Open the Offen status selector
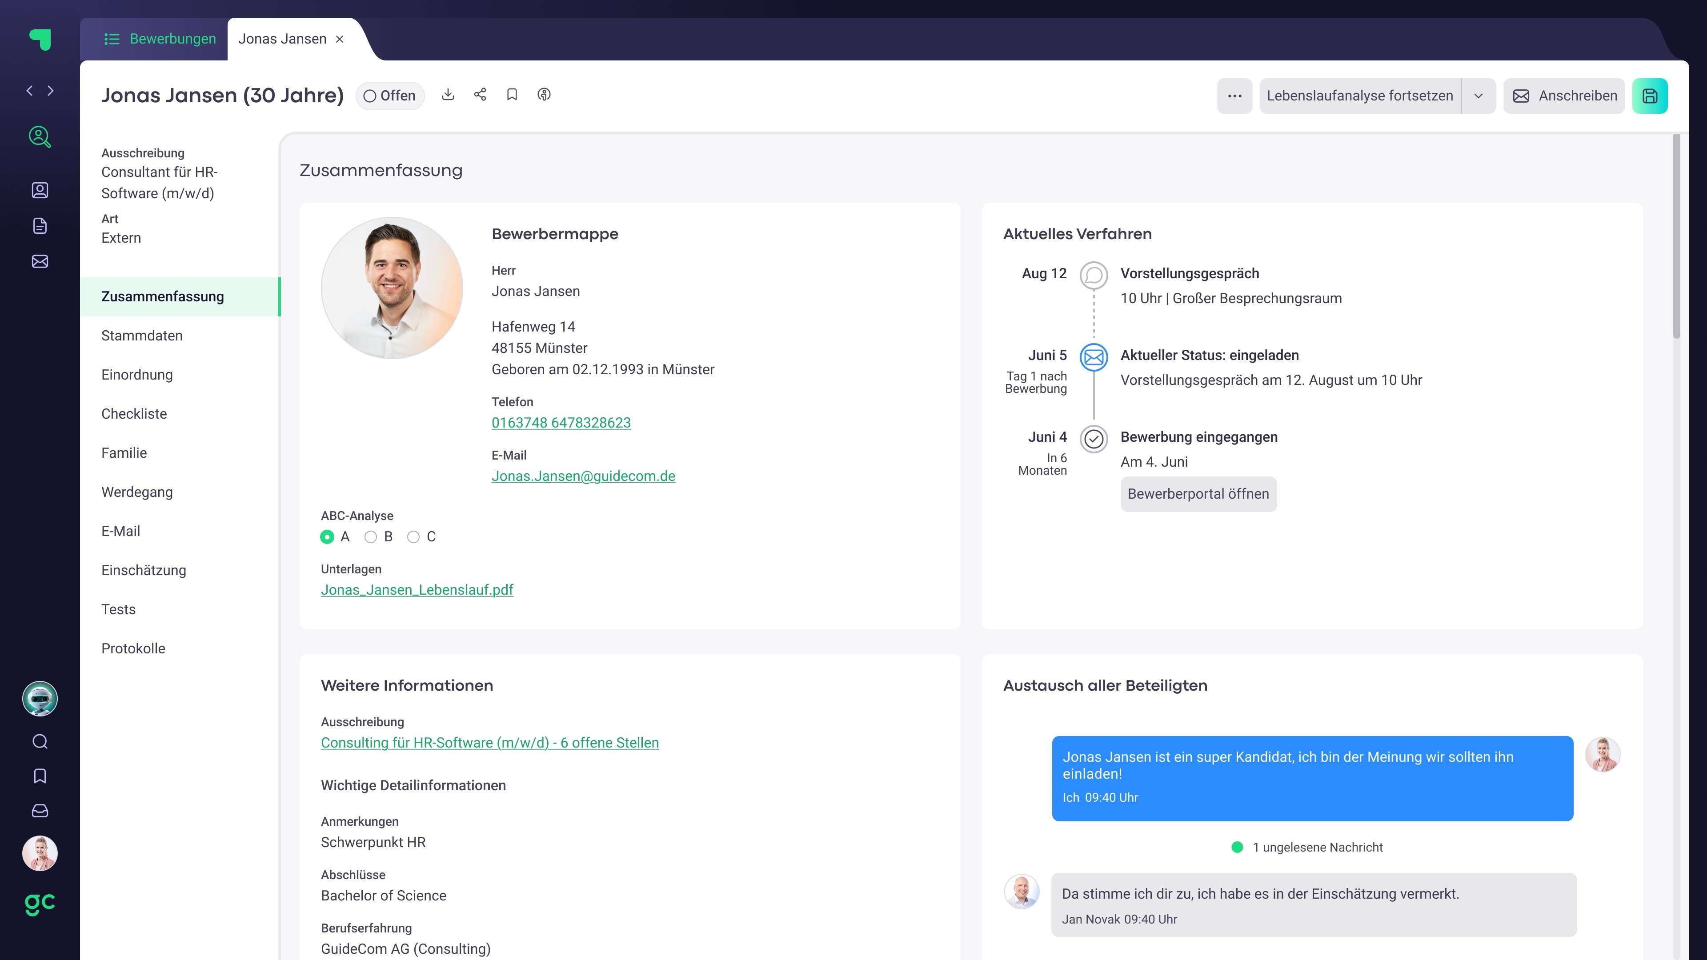 [x=390, y=96]
